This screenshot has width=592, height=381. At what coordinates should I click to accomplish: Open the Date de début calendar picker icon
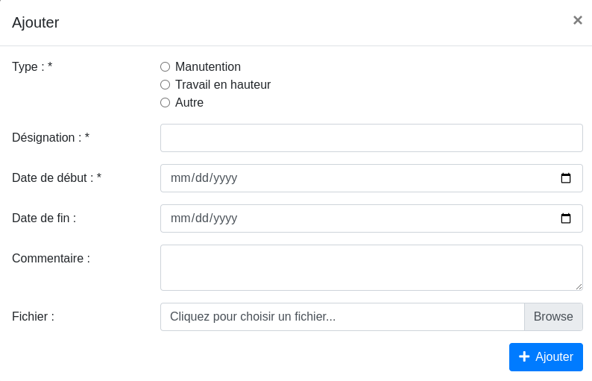[566, 178]
